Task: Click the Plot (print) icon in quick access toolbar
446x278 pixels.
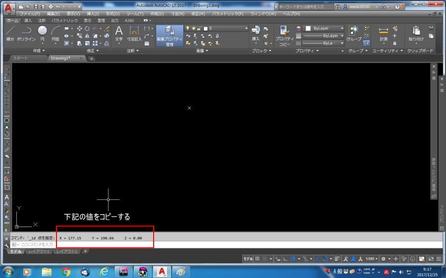Action: [x=51, y=6]
